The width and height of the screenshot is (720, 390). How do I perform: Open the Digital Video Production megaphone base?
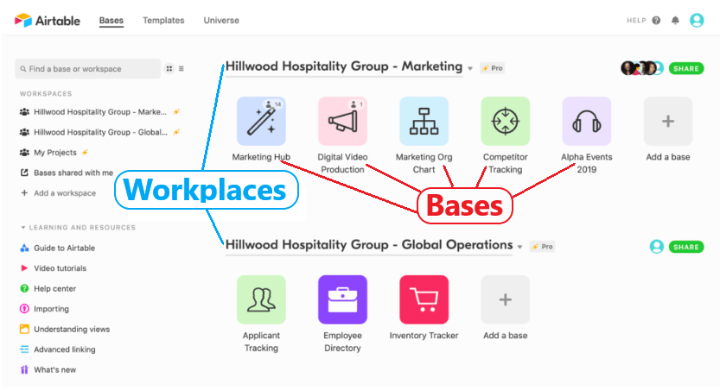point(342,121)
